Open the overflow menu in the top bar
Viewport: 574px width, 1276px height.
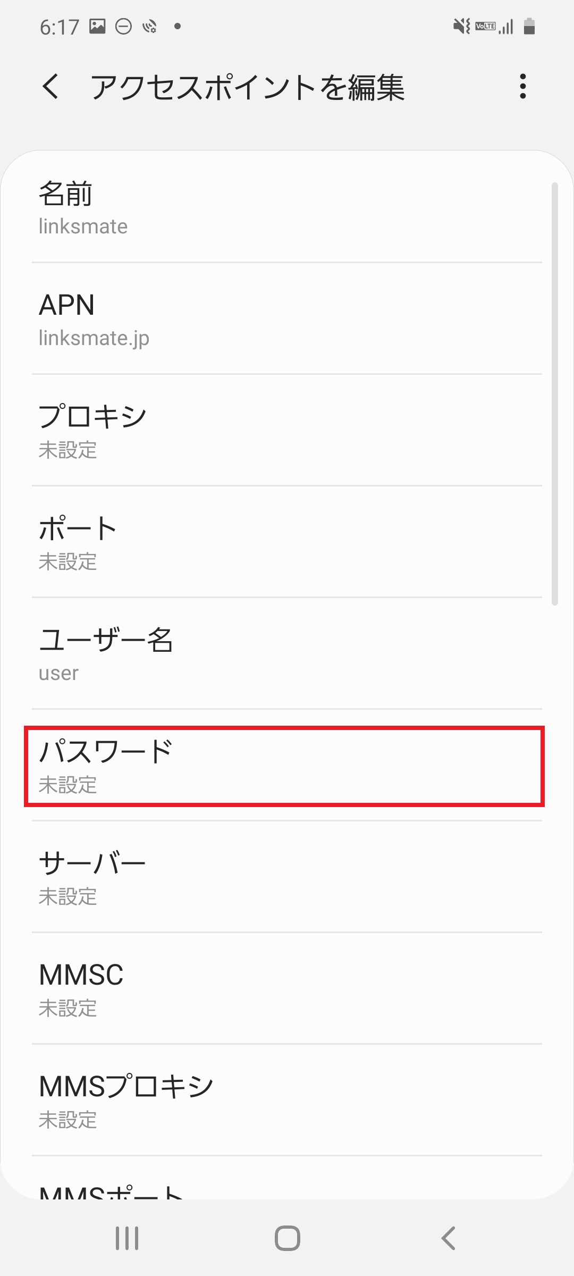point(524,87)
